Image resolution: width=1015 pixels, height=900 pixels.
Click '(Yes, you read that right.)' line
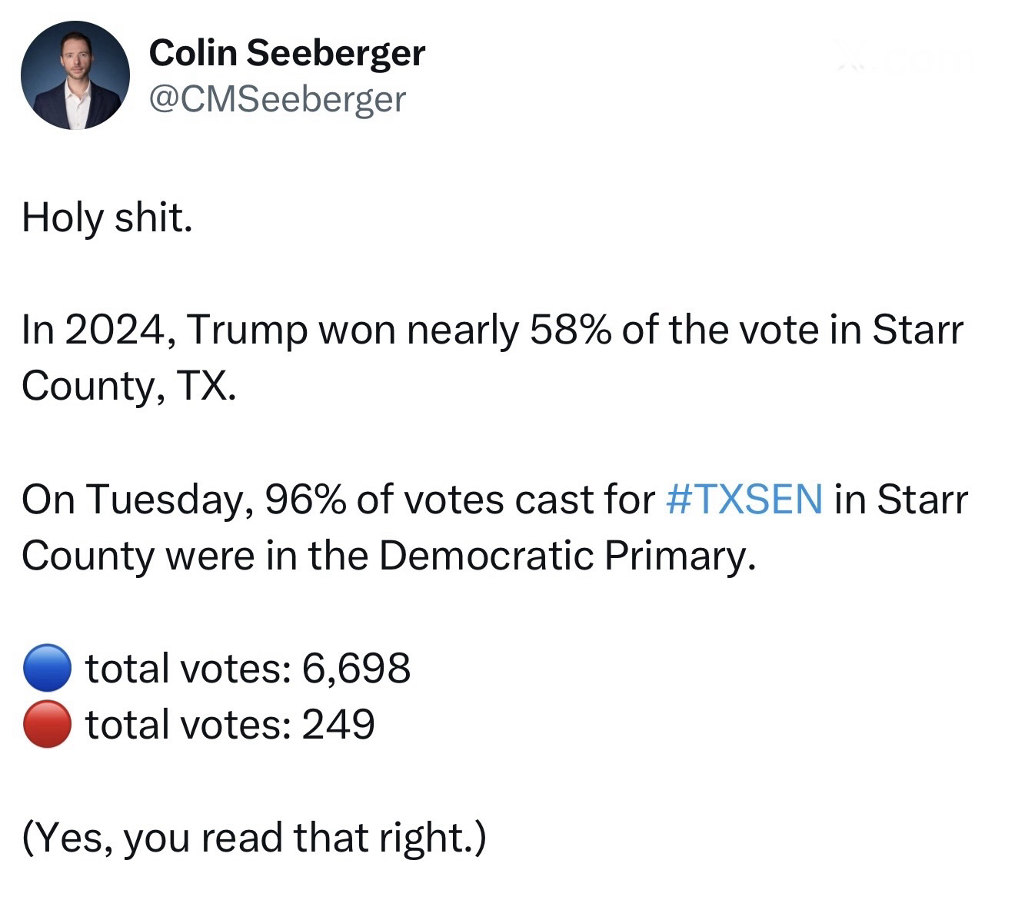tap(254, 837)
